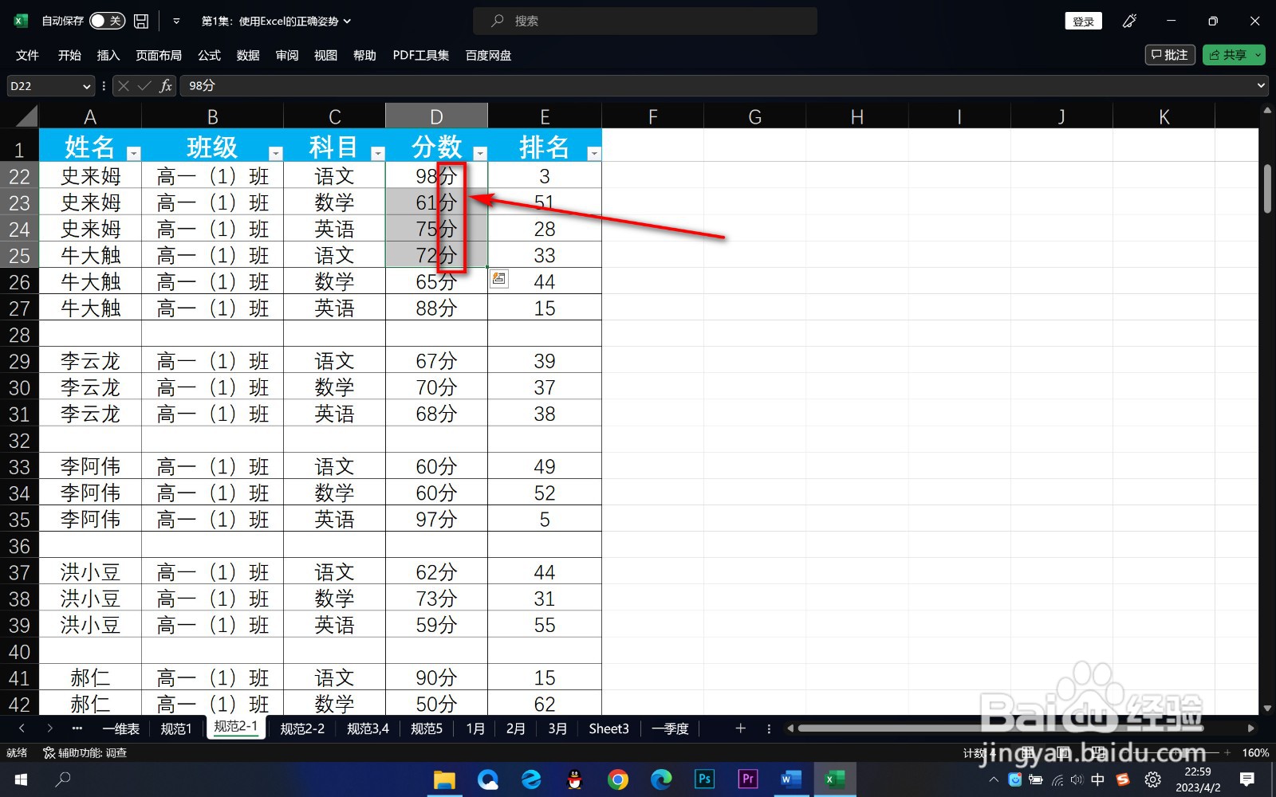Select row header 28
1276x797 pixels.
(19, 335)
